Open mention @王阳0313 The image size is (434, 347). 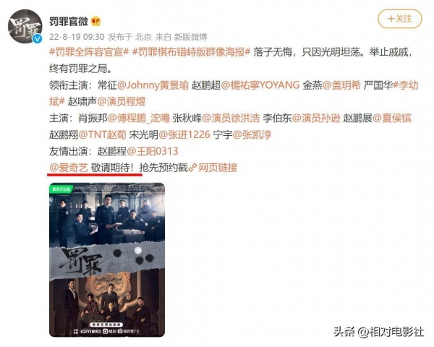152,151
